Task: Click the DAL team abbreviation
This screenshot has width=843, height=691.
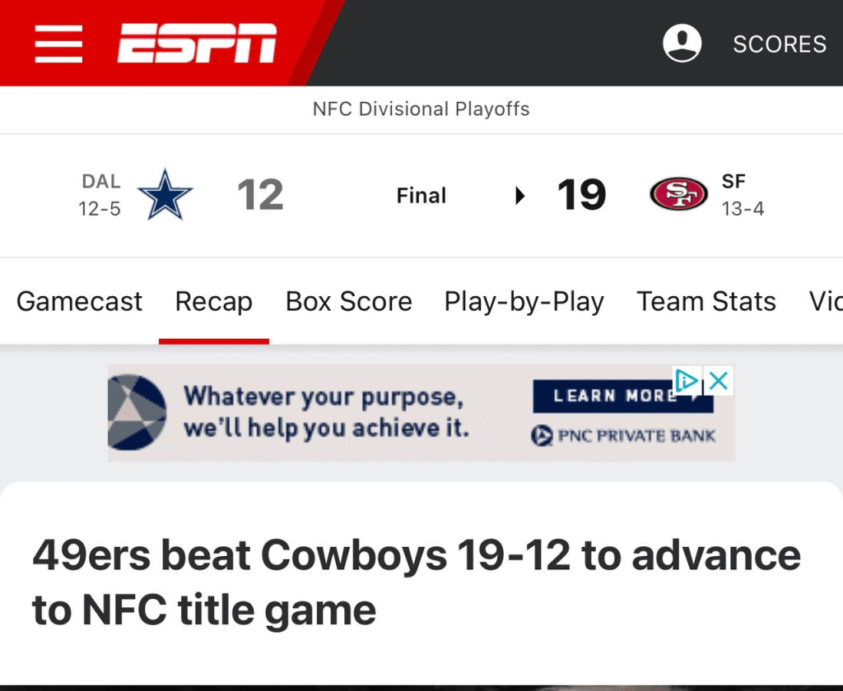Action: (x=101, y=182)
